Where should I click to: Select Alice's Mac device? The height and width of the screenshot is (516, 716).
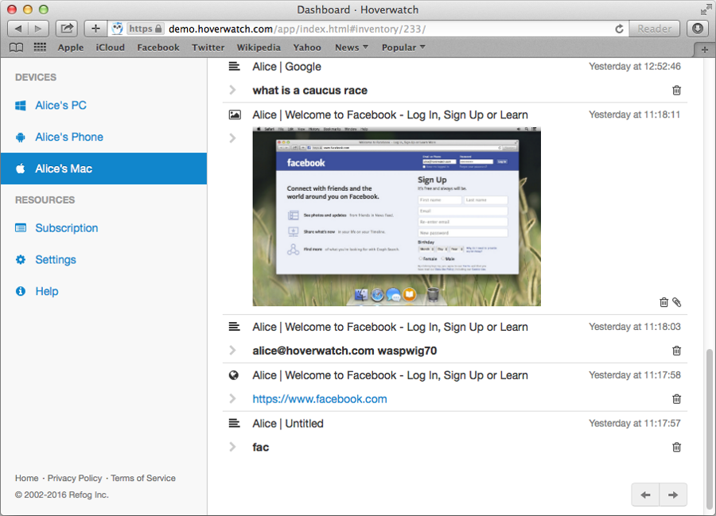pos(103,169)
